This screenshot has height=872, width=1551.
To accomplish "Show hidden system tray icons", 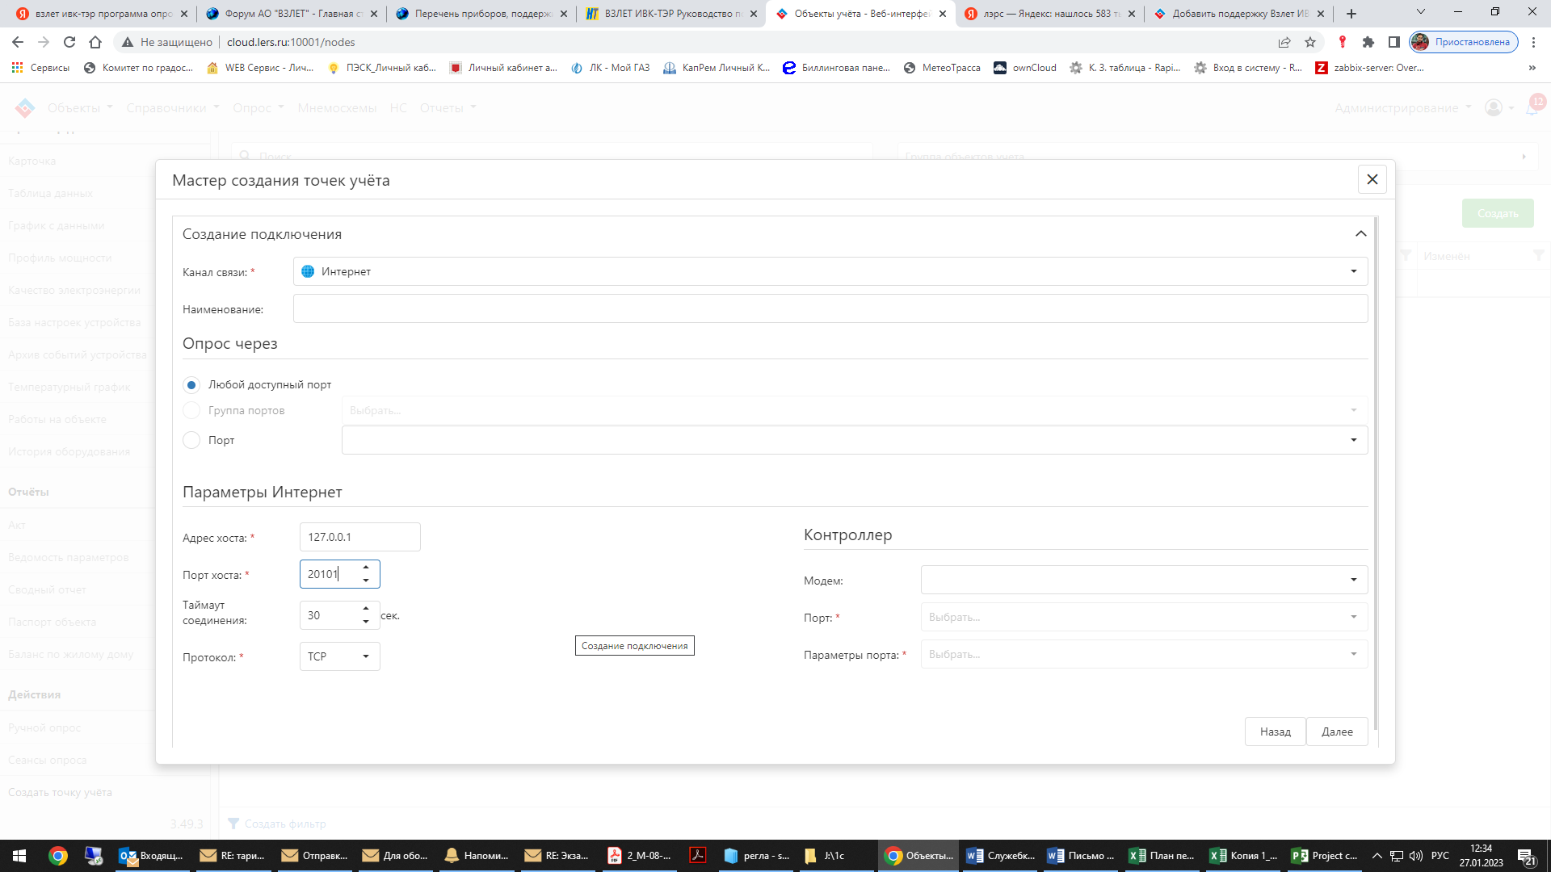I will (x=1377, y=856).
